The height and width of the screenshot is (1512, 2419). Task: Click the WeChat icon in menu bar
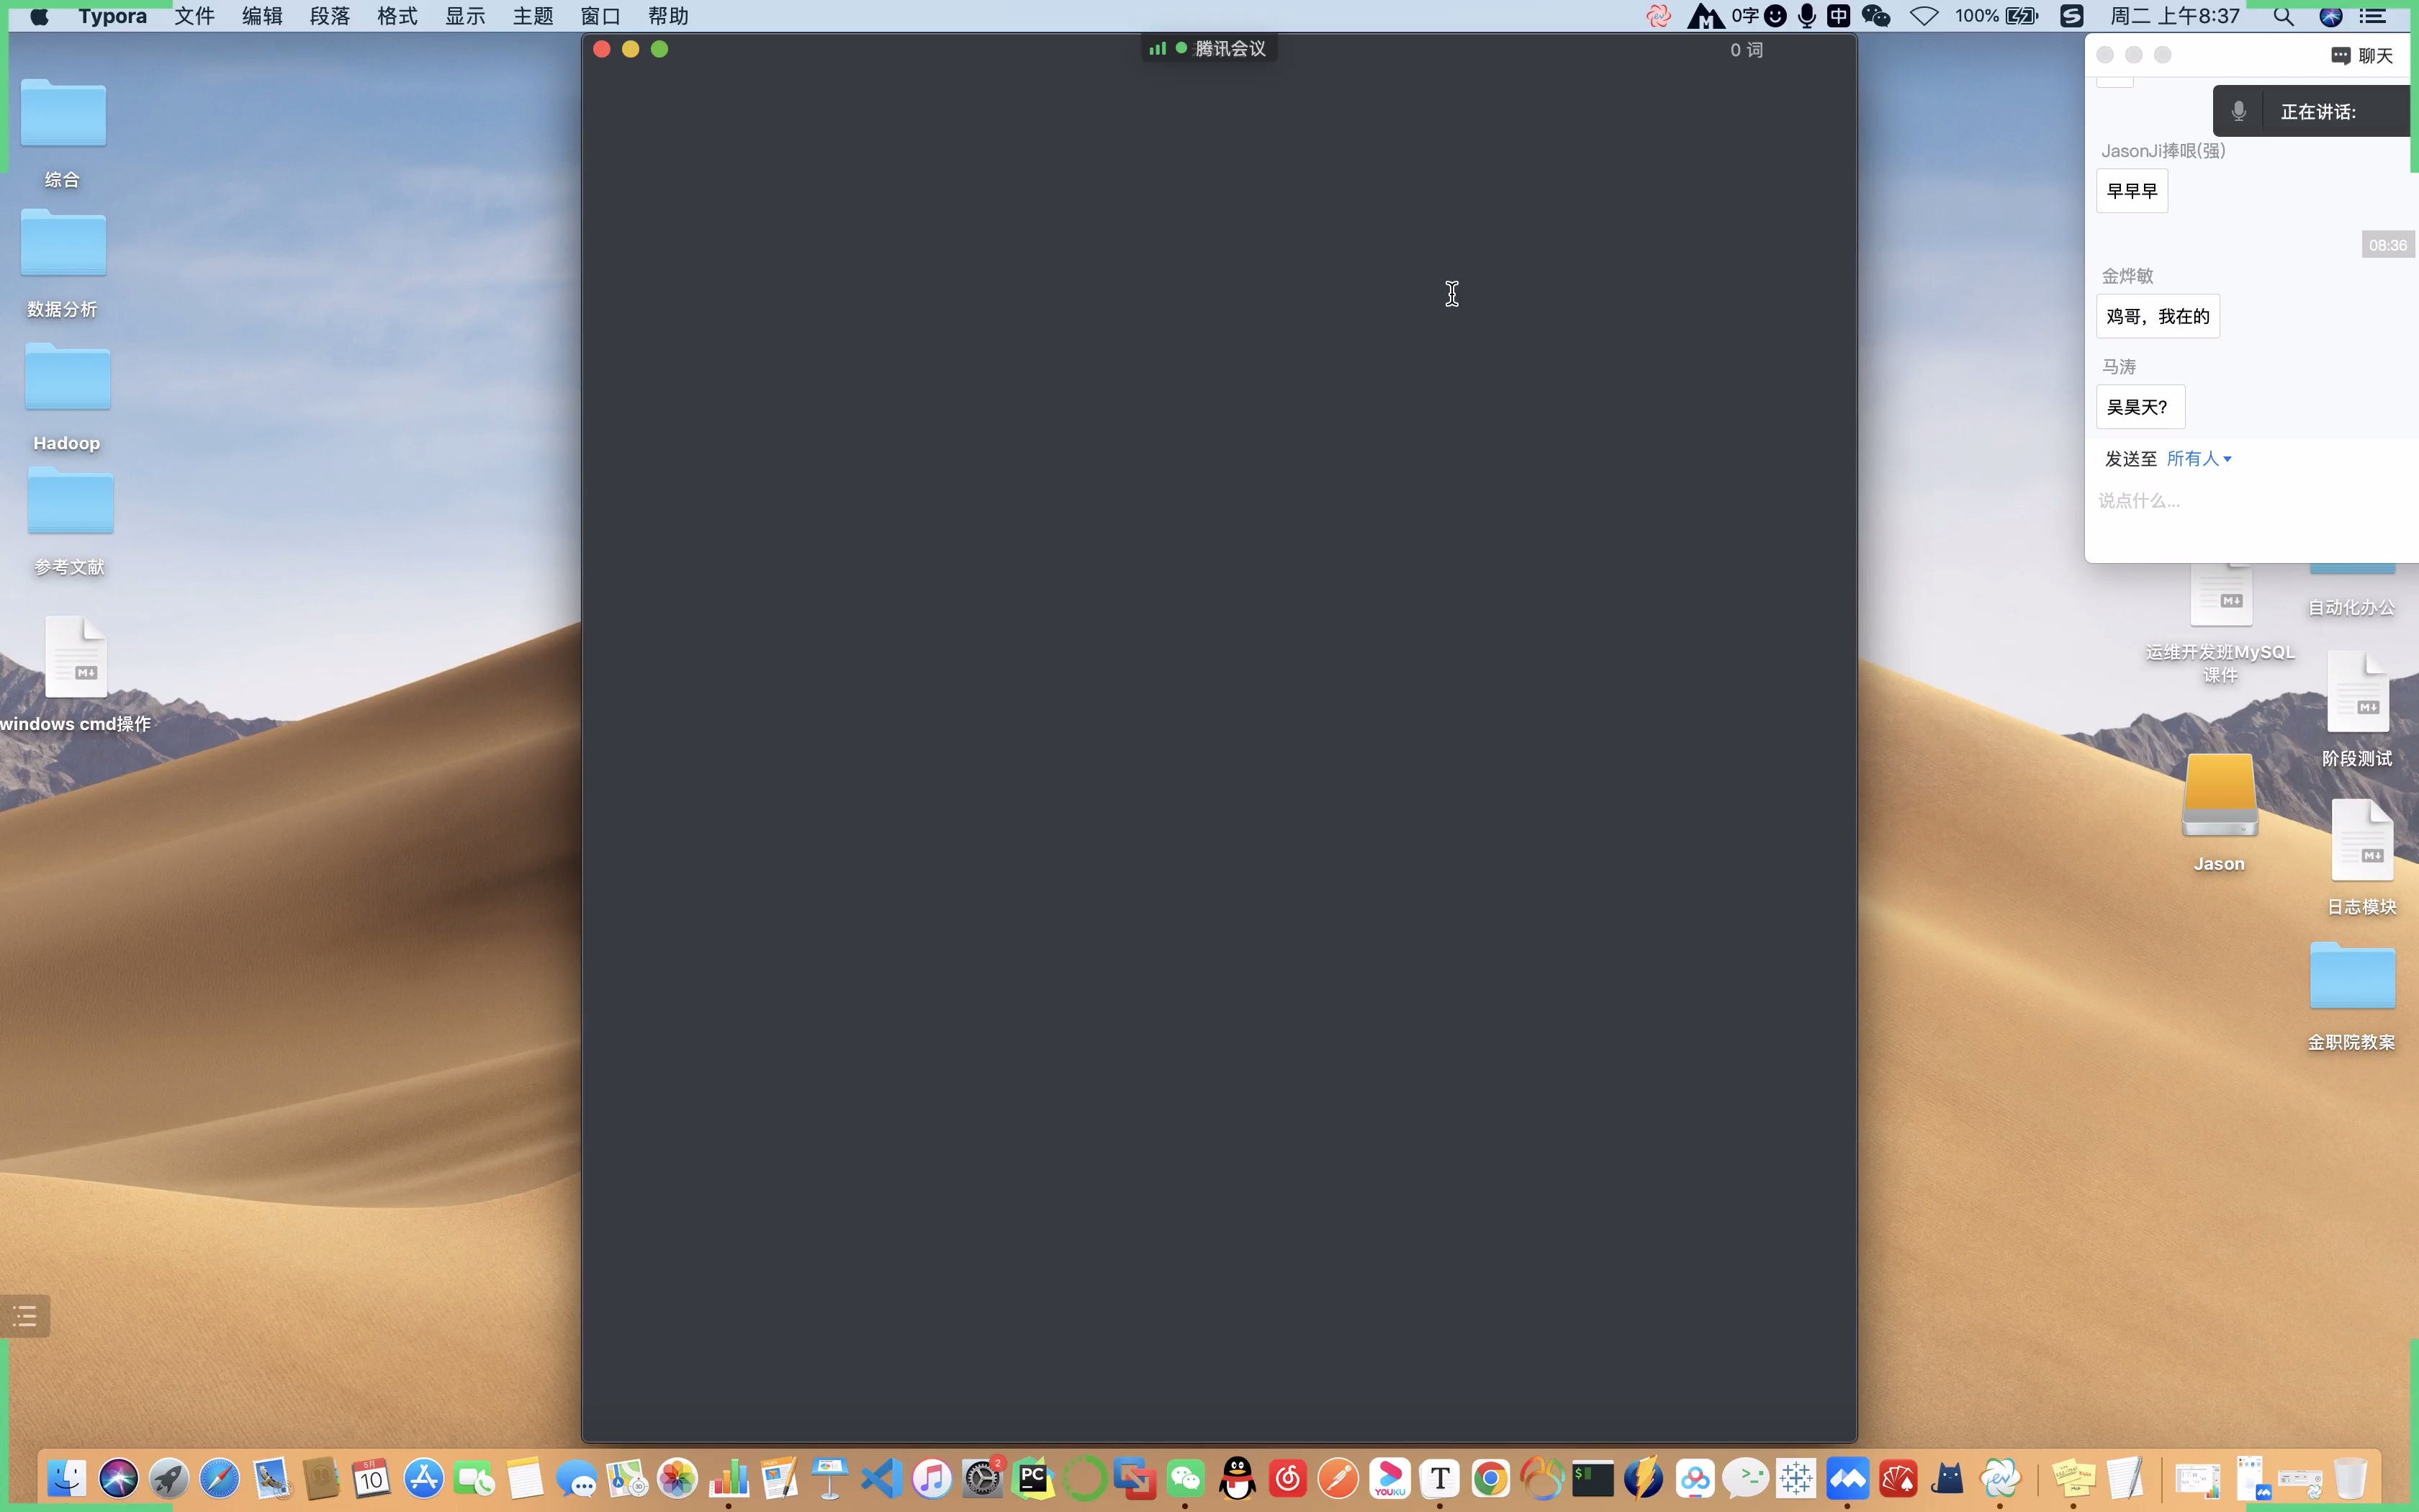click(x=1876, y=16)
